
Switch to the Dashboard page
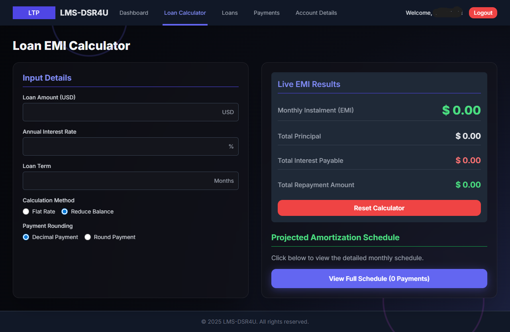[x=133, y=12]
